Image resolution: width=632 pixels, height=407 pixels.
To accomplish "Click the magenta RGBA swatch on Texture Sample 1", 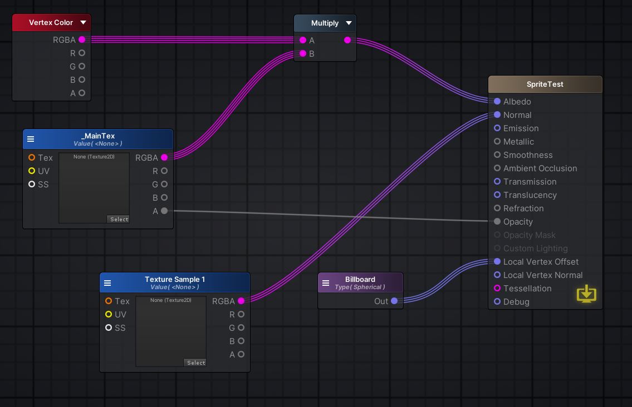I will click(x=241, y=301).
